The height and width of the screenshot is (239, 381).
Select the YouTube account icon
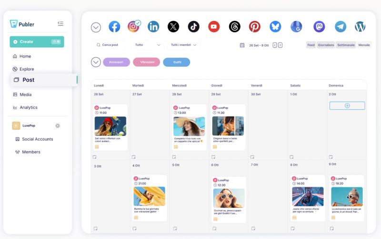tap(214, 27)
